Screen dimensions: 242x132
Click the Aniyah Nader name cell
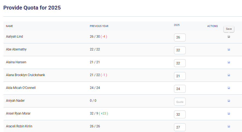[x=15, y=101]
